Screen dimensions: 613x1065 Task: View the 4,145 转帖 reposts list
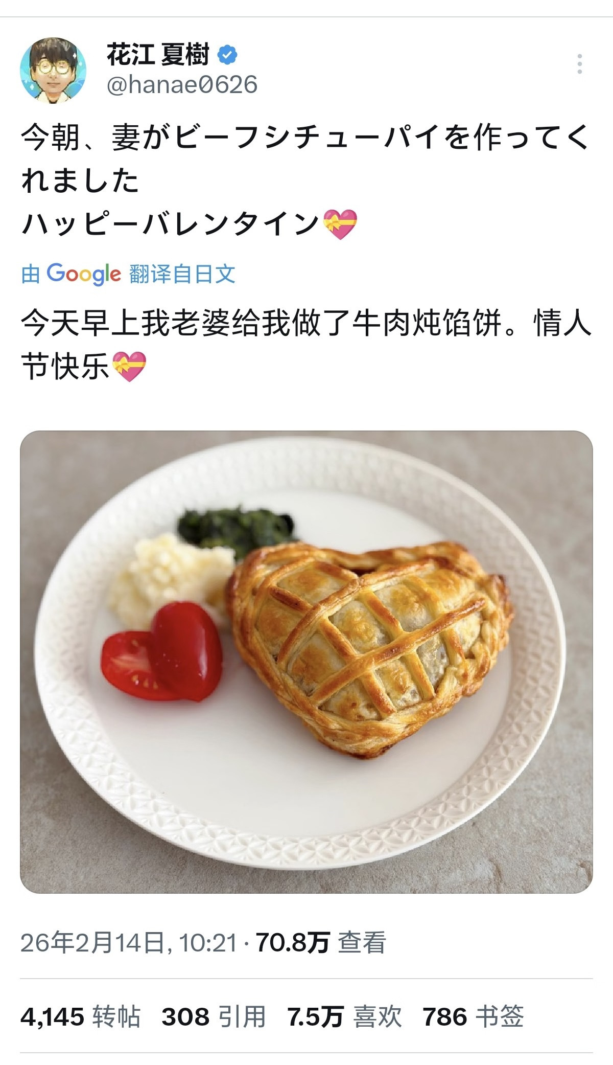point(81,1016)
